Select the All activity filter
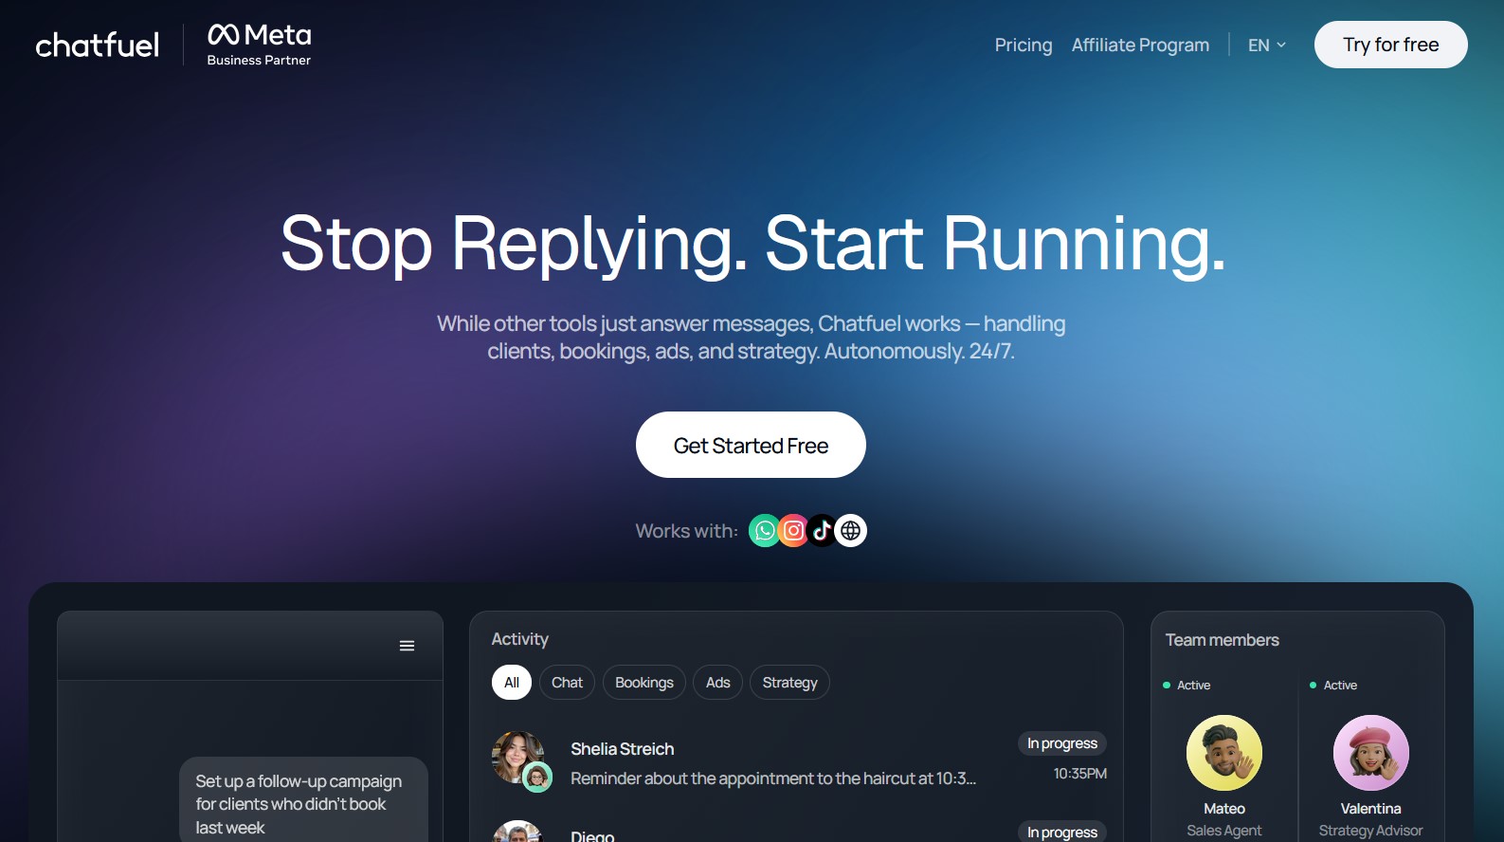1504x842 pixels. click(512, 683)
